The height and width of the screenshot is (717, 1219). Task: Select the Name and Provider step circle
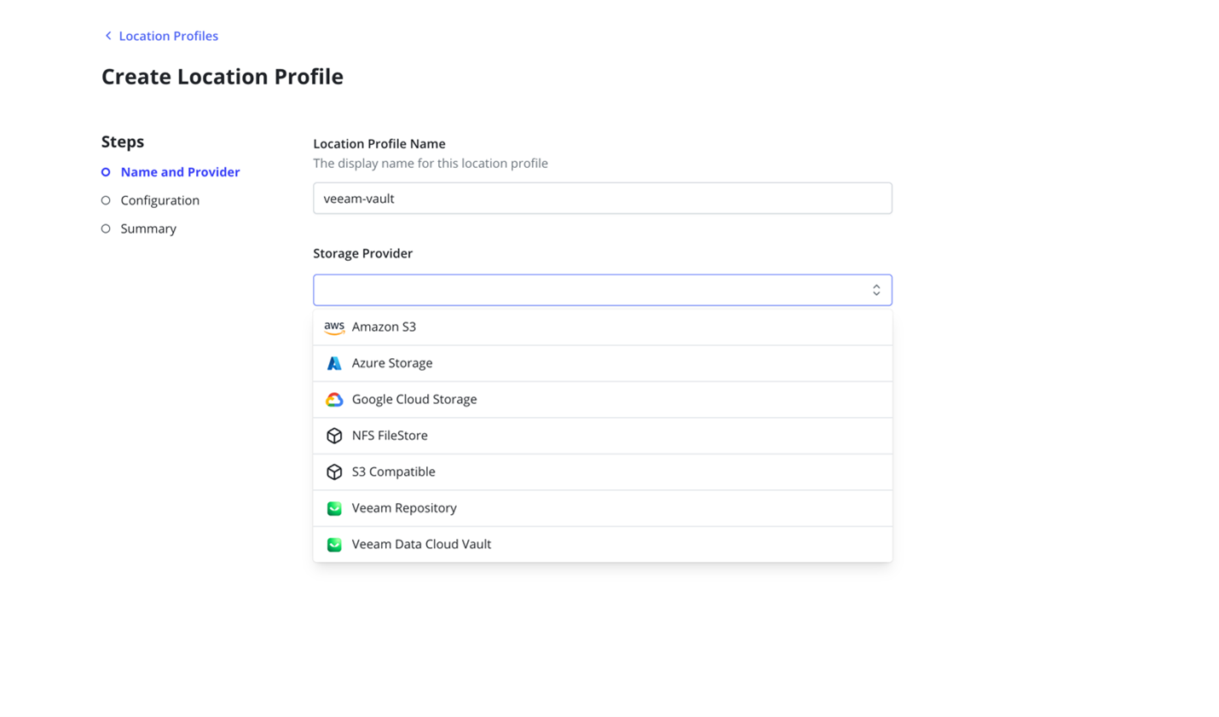[106, 172]
